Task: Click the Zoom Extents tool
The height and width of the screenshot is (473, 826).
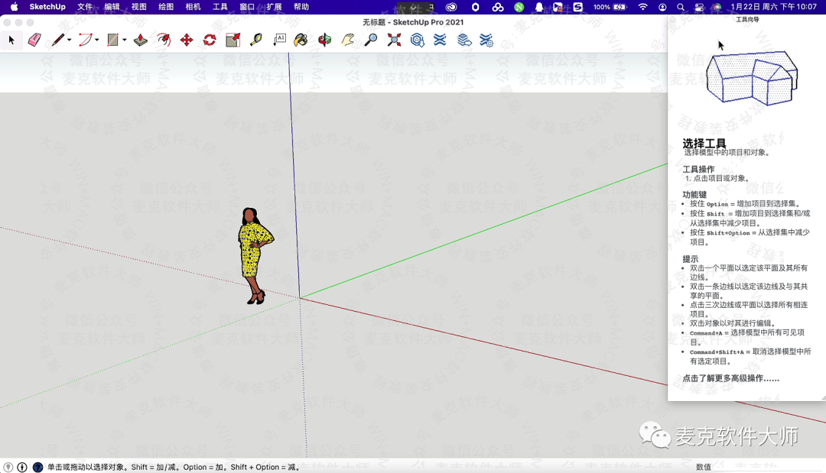Action: [x=394, y=40]
